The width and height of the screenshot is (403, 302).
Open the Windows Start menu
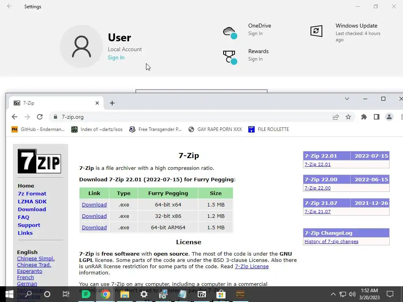[9, 294]
